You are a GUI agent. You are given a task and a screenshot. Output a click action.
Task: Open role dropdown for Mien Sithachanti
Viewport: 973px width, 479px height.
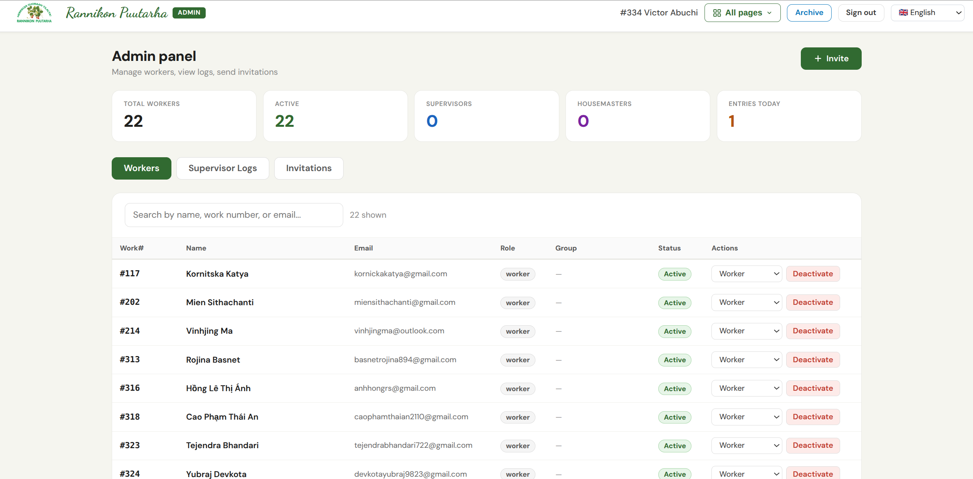tap(747, 303)
